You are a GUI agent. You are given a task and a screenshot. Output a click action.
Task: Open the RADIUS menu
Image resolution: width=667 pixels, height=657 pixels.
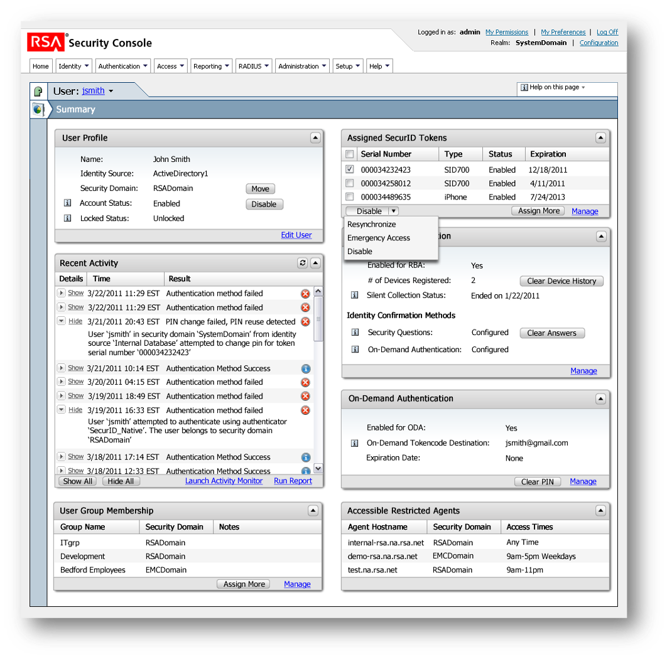pyautogui.click(x=254, y=67)
